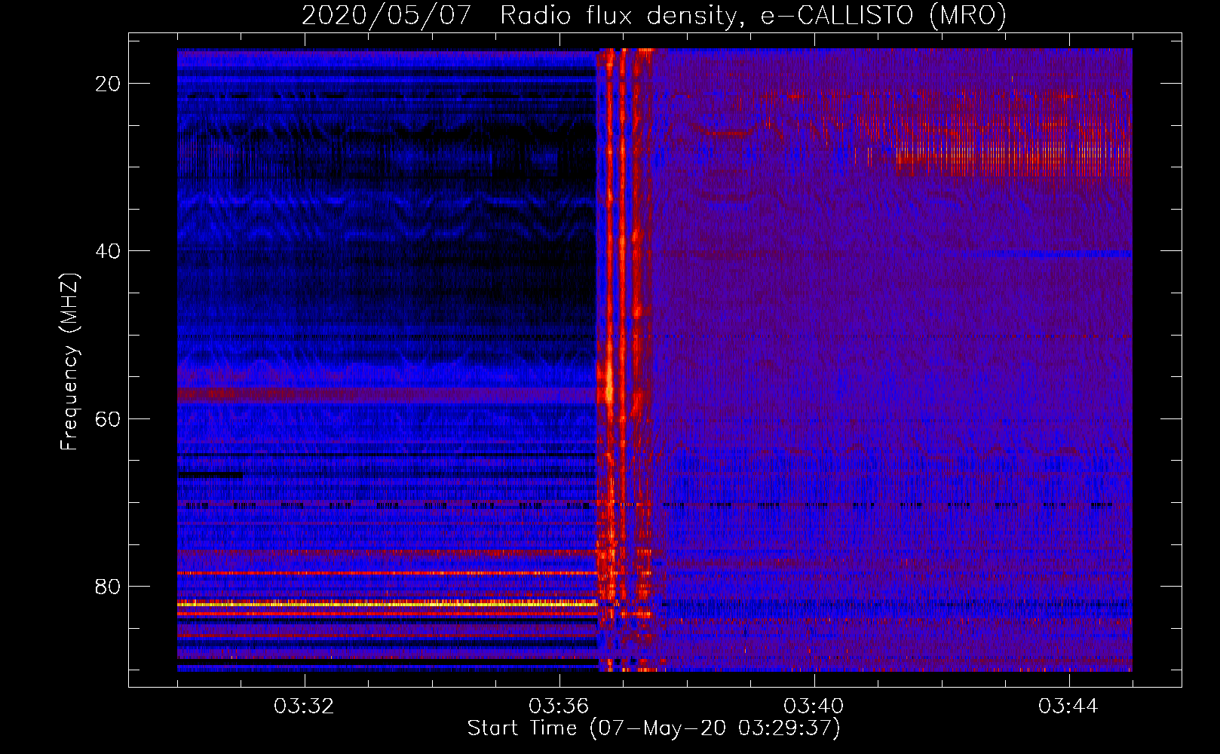The width and height of the screenshot is (1220, 754).
Task: Select the Frequency (MHZ) axis label
Action: point(69,362)
